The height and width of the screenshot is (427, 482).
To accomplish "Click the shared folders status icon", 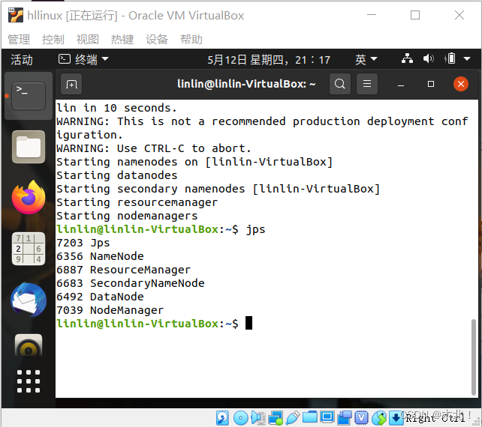I will 310,417.
